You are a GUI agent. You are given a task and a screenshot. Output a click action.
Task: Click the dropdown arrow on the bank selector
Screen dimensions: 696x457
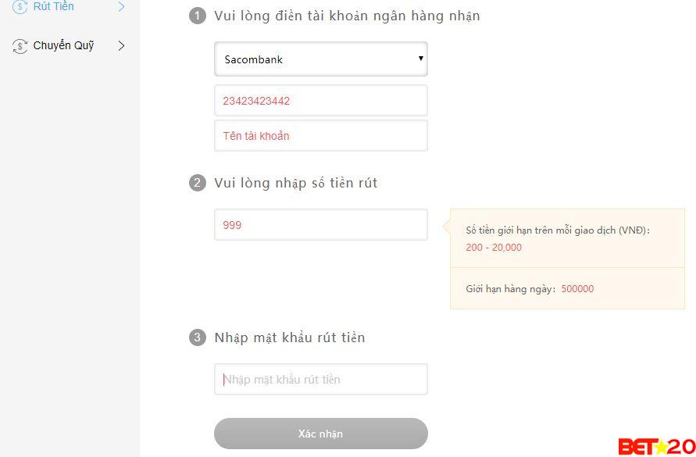[420, 59]
